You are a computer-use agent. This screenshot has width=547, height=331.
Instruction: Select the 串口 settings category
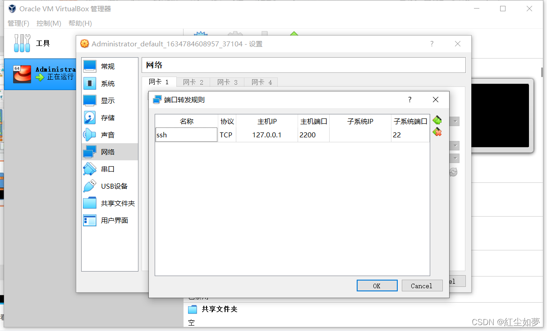click(110, 169)
